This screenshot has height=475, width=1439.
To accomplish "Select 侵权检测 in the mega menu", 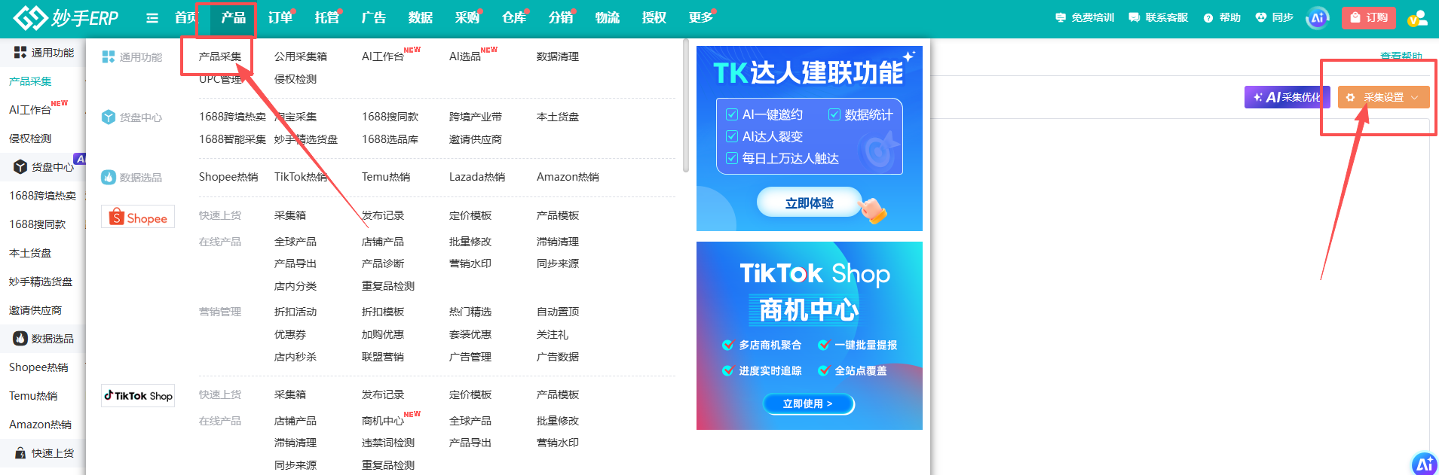I will click(x=295, y=79).
